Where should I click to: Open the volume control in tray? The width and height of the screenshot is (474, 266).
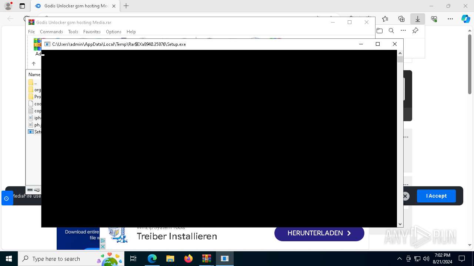(426, 259)
